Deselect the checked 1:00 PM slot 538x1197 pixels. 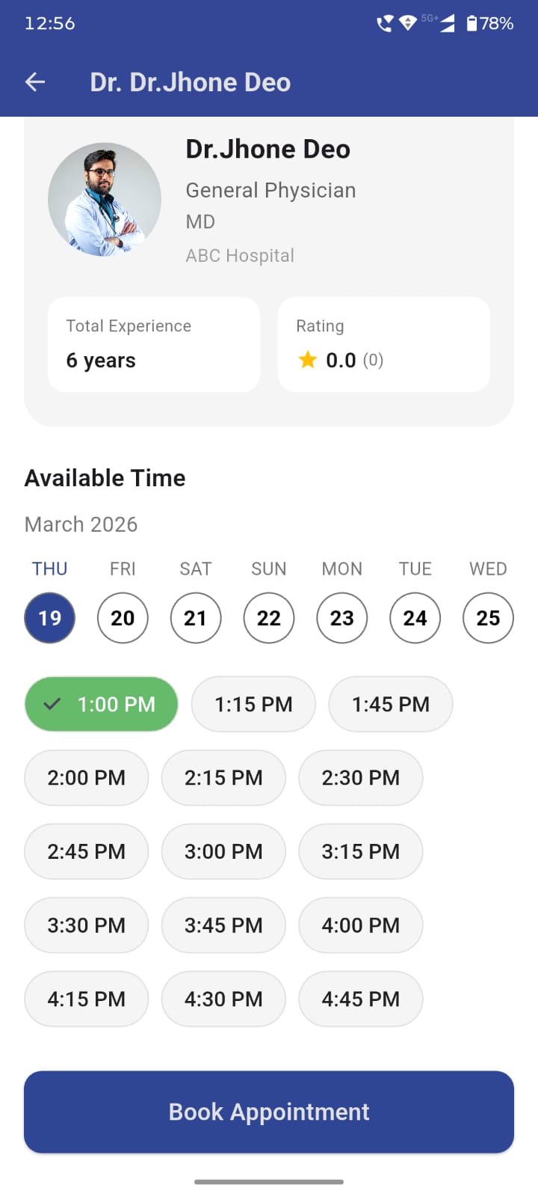[102, 704]
